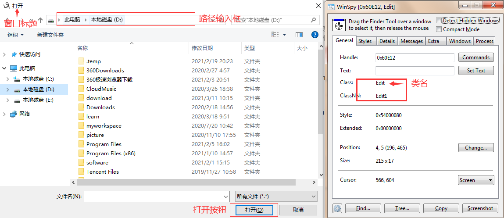The image size is (504, 218).
Task: Collapse the This PC tree node
Action: [4, 68]
